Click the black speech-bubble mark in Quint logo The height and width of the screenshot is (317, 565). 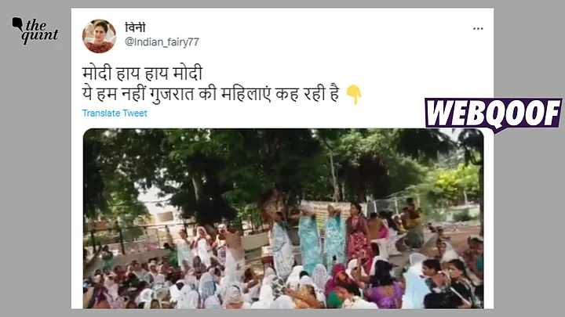point(17,24)
